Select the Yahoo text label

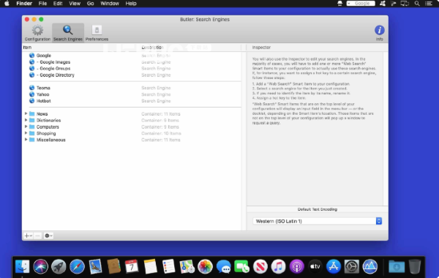(x=43, y=94)
